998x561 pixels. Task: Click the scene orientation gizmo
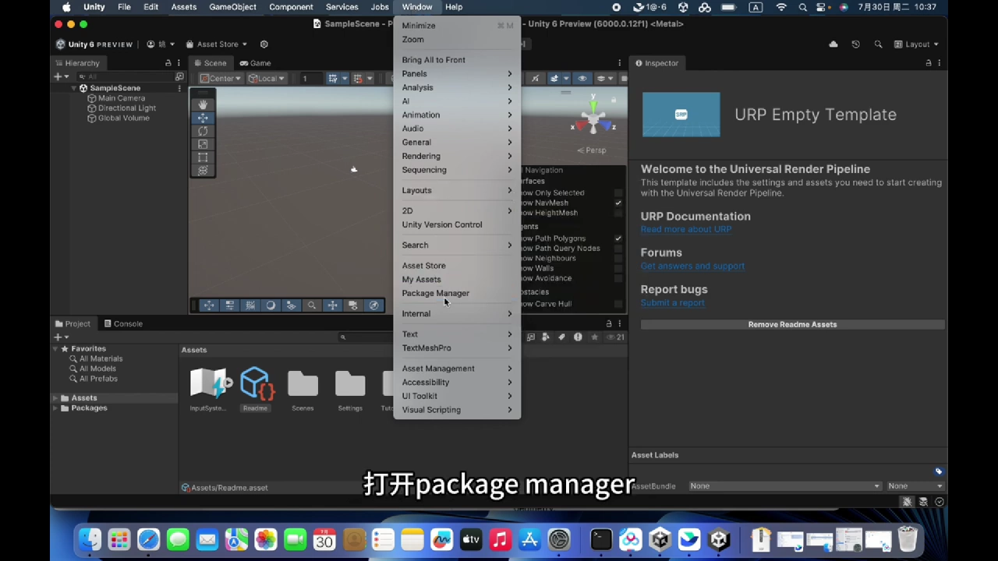tap(593, 118)
